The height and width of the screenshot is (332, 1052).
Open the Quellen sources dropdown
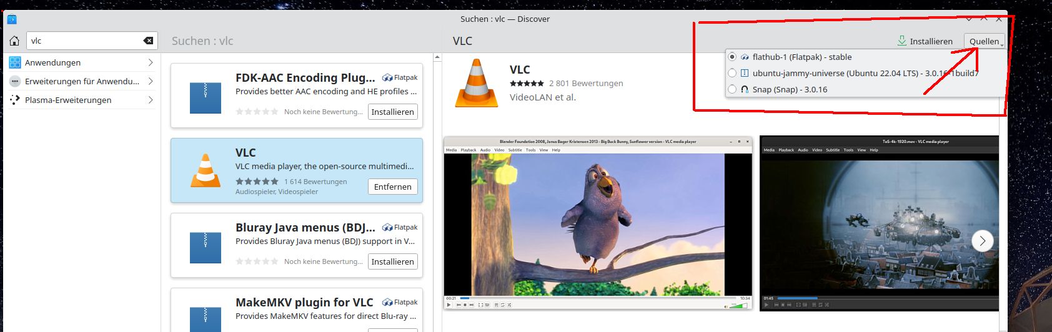[x=985, y=41]
